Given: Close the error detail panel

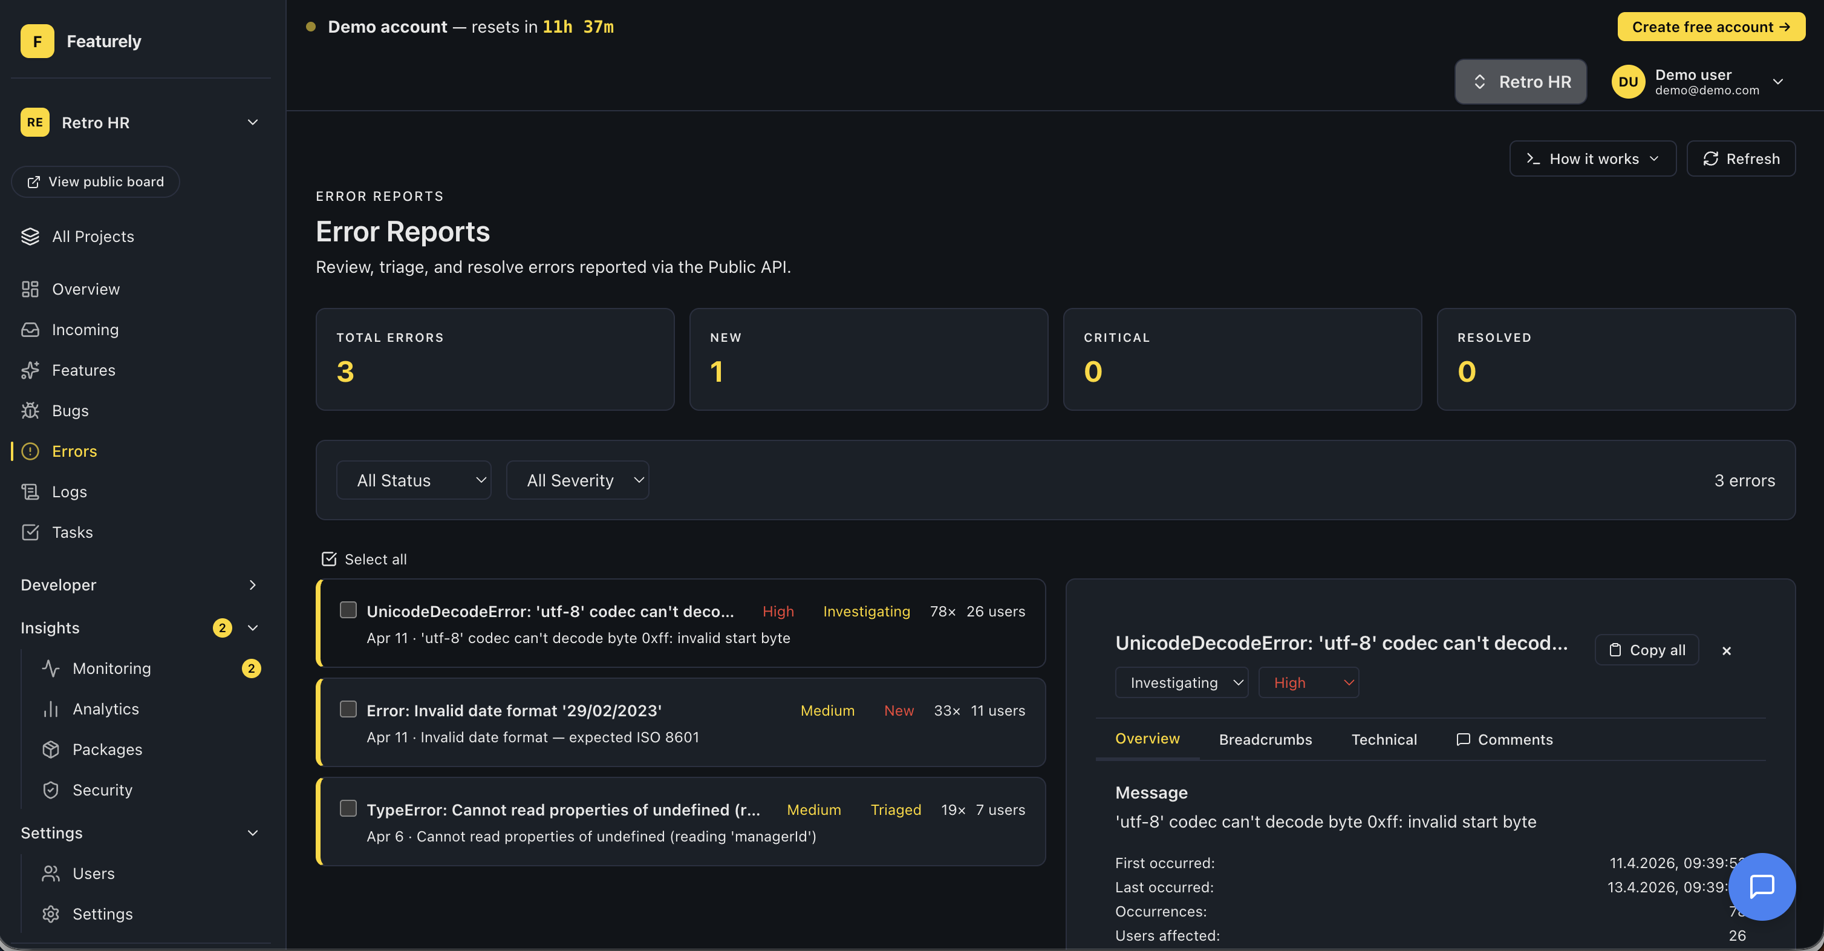Looking at the screenshot, I should (1726, 651).
